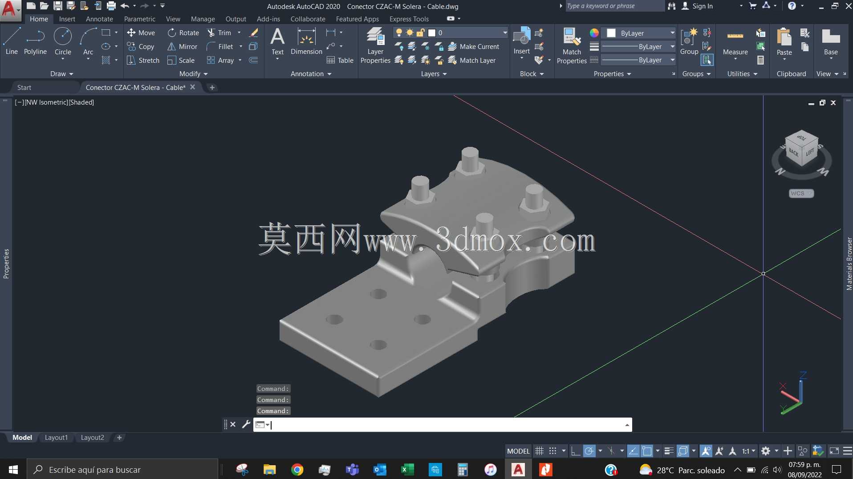Activate the Rotate command
The height and width of the screenshot is (479, 853).
click(x=183, y=32)
